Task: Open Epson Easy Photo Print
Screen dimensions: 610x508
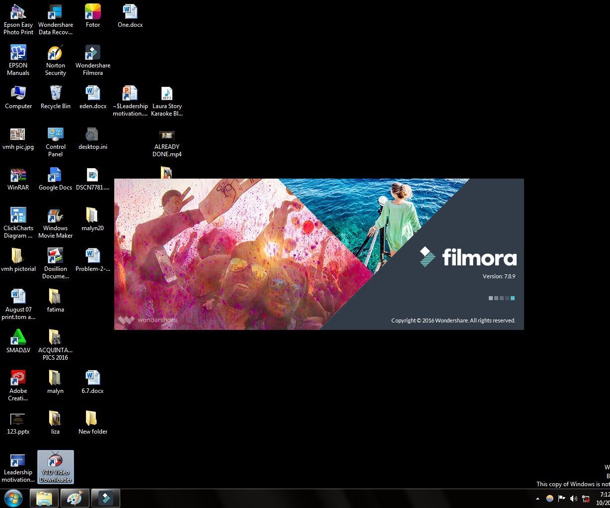Action: [18, 12]
